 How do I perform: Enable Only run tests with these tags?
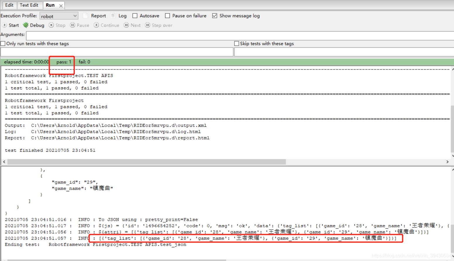coord(3,43)
